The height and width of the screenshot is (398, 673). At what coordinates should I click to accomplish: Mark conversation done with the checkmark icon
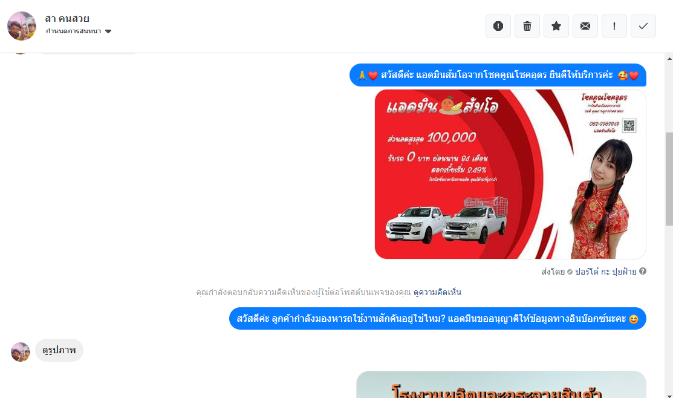click(643, 26)
